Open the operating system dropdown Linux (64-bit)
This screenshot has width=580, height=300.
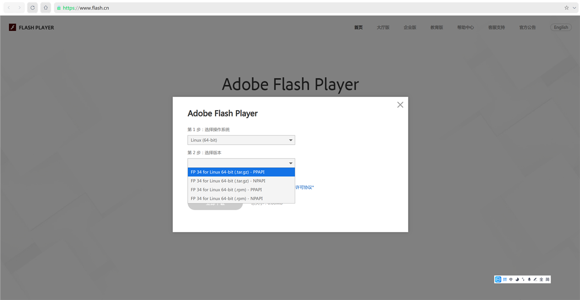[x=241, y=140]
